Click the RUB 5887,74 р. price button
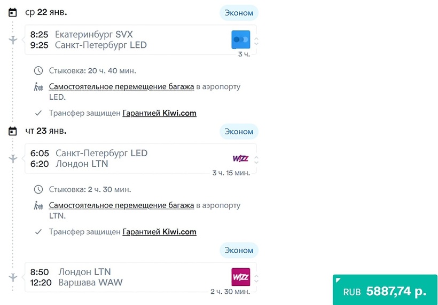Viewport: 438px width, 305px height. [385, 291]
